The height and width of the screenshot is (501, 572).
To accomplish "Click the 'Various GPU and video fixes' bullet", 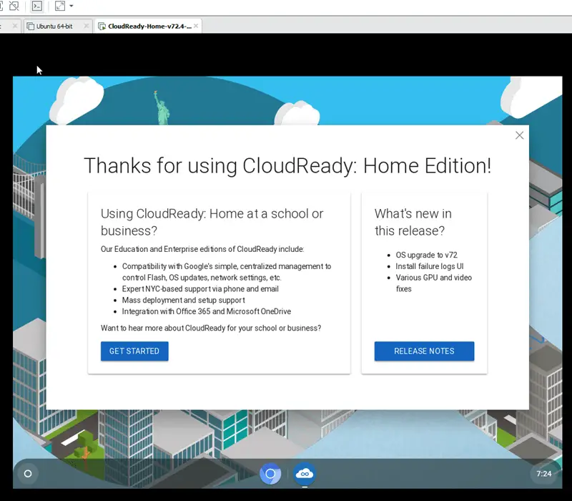I will point(434,283).
